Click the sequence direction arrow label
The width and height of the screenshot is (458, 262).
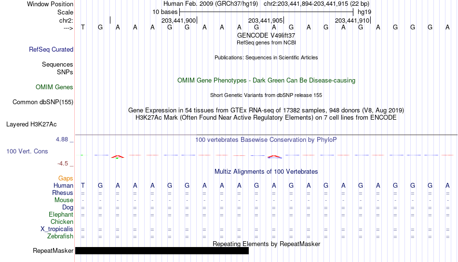pyautogui.click(x=68, y=28)
